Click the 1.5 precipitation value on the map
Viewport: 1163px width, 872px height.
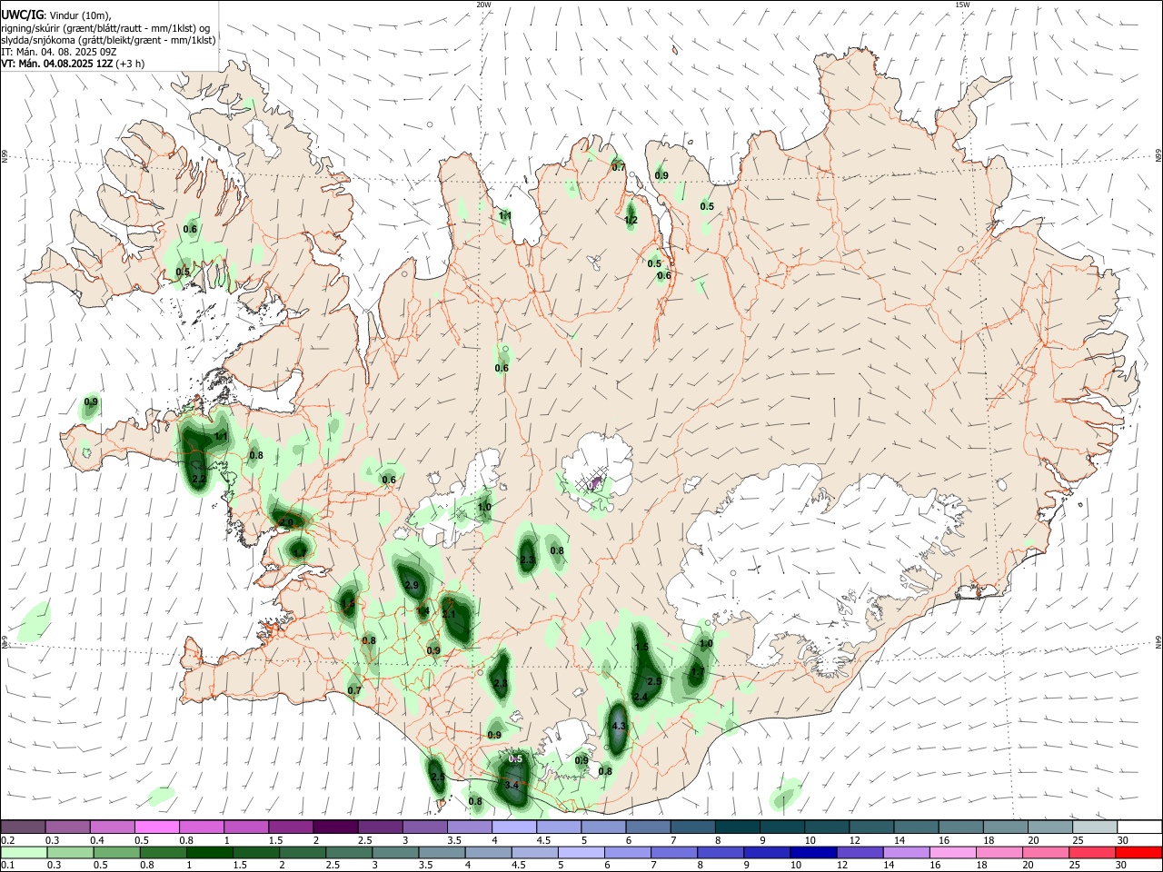(x=641, y=648)
